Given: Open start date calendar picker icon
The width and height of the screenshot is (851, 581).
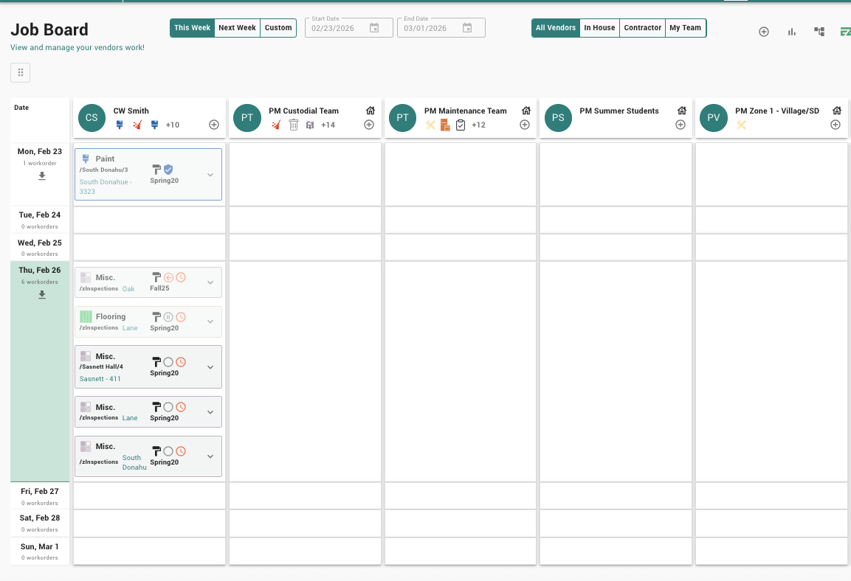Looking at the screenshot, I should 374,27.
